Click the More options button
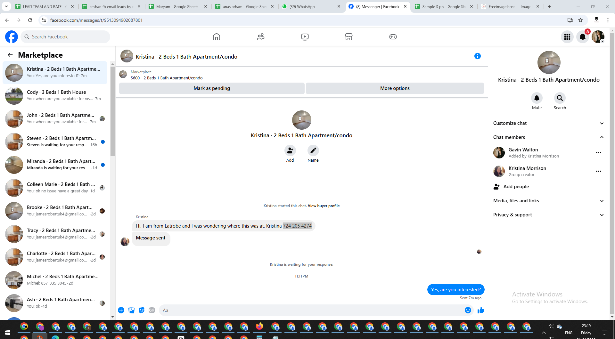 (x=395, y=88)
